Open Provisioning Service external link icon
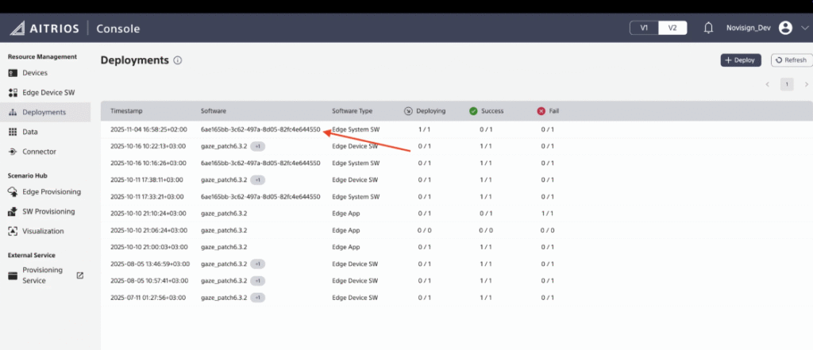This screenshot has height=350, width=813. point(79,275)
